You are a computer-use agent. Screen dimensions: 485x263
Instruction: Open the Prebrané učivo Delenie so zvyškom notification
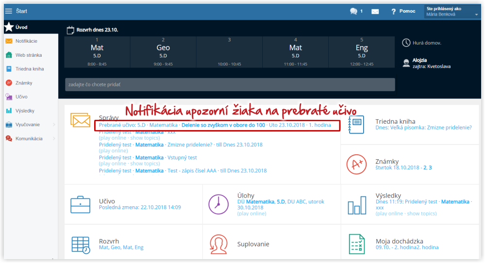(x=215, y=125)
